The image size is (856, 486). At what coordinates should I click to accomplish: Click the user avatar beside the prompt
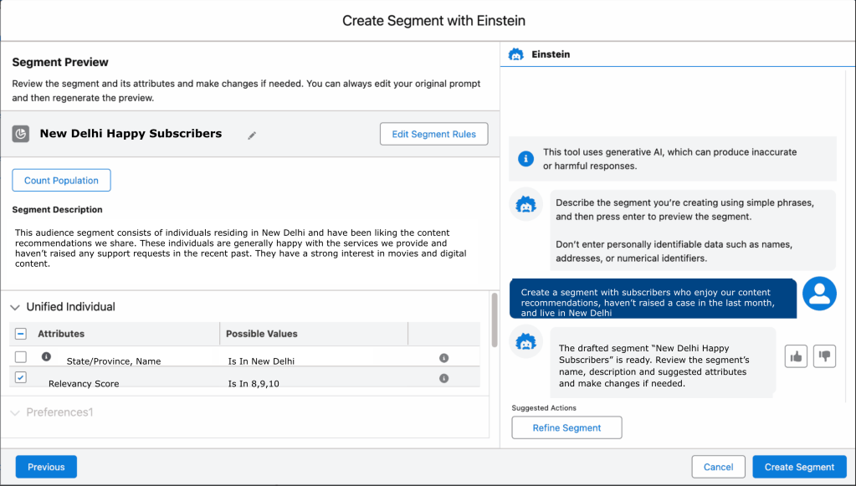pos(819,293)
